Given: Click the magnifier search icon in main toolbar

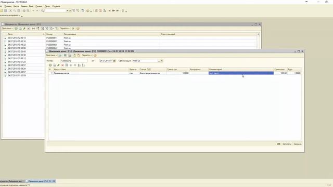Looking at the screenshot, I should [43, 10].
